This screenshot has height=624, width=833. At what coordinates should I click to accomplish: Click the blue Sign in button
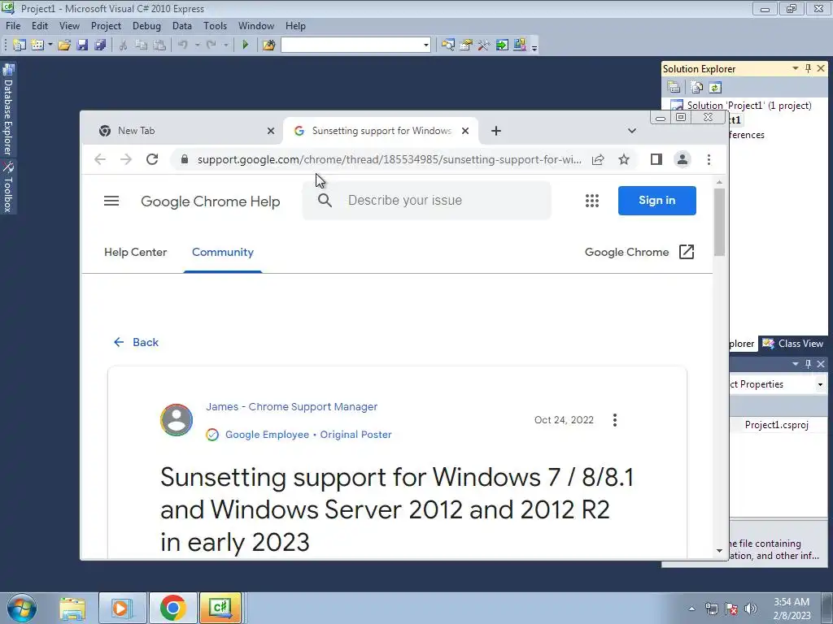[x=657, y=201]
